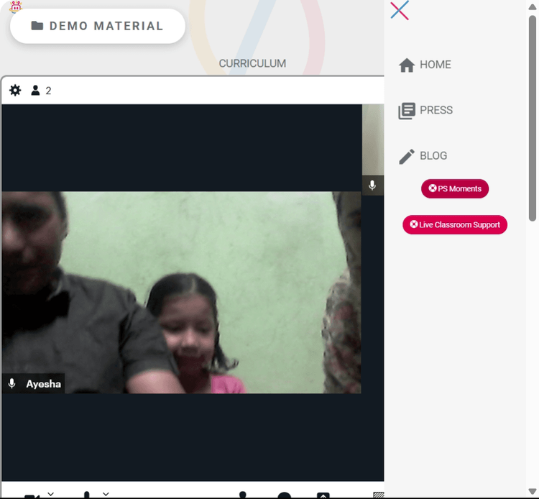539x499 pixels.
Task: Go to HOME in the side menu
Action: click(425, 65)
